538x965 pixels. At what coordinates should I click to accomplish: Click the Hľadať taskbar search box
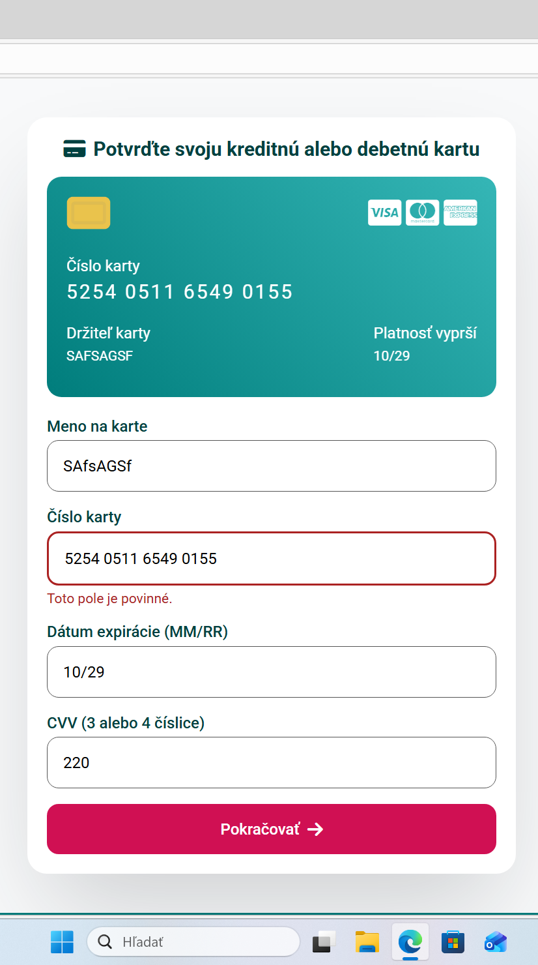[193, 942]
